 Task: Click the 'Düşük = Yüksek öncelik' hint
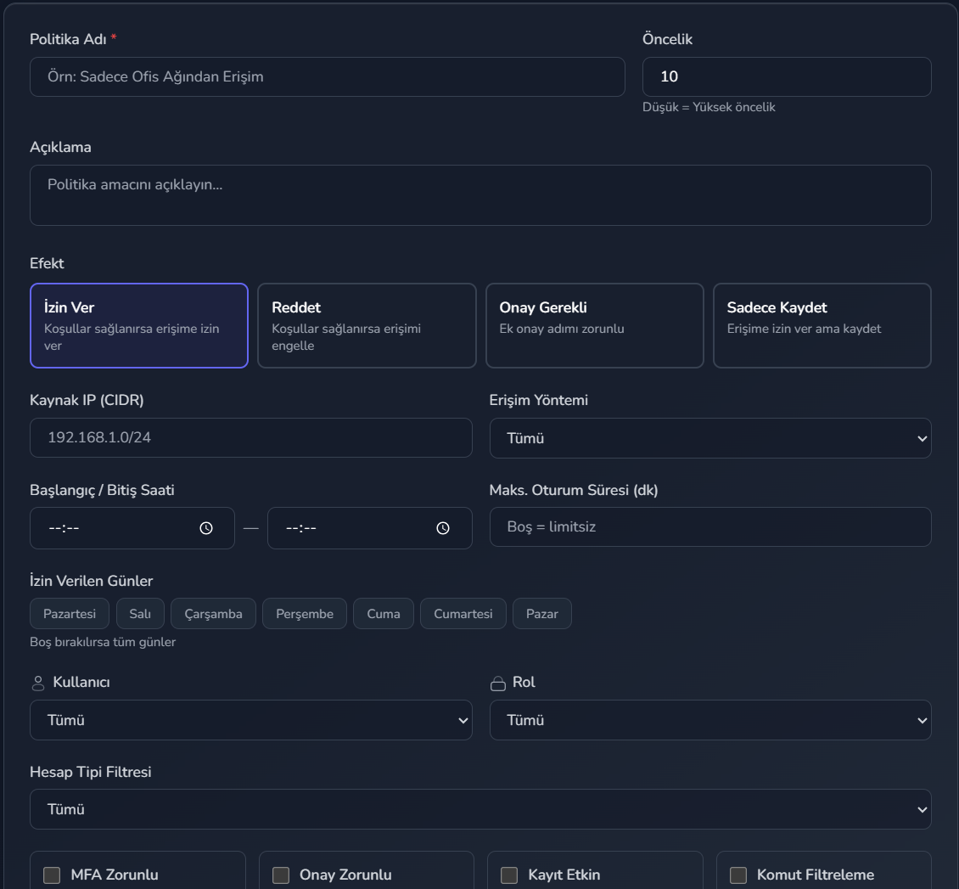pyautogui.click(x=709, y=107)
